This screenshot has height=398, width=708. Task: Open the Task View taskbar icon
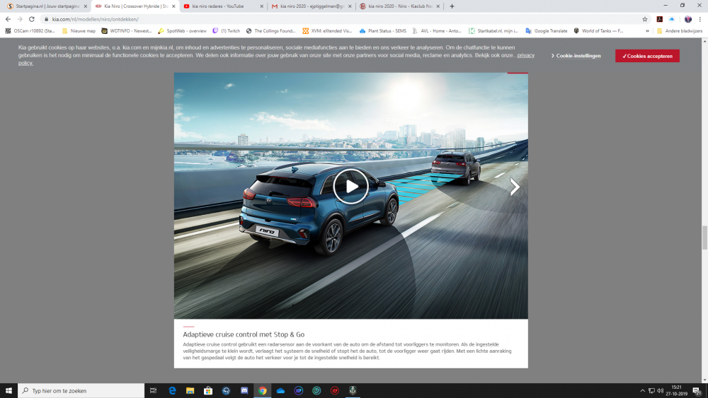pos(154,390)
